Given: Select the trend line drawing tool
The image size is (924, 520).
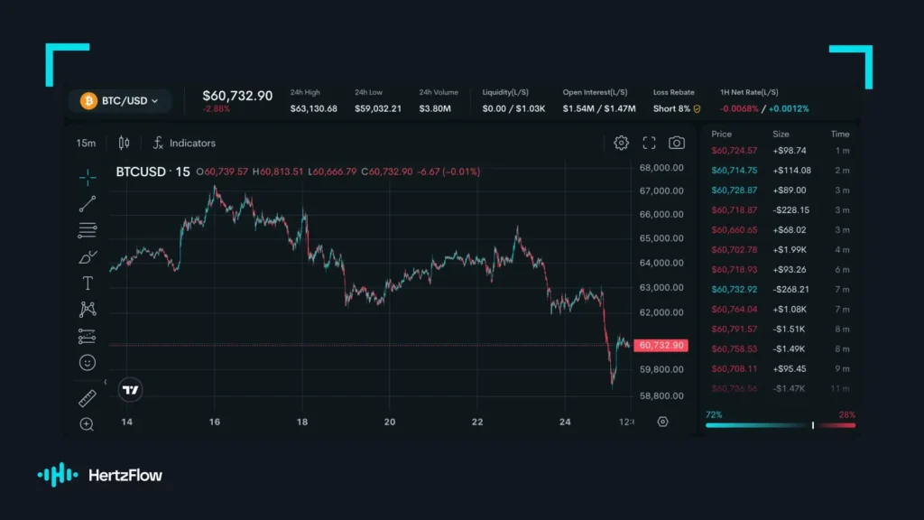Looking at the screenshot, I should tap(88, 204).
